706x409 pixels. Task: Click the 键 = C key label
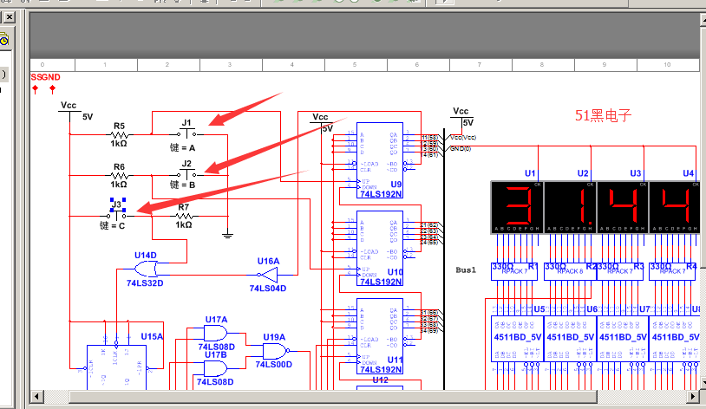[112, 225]
